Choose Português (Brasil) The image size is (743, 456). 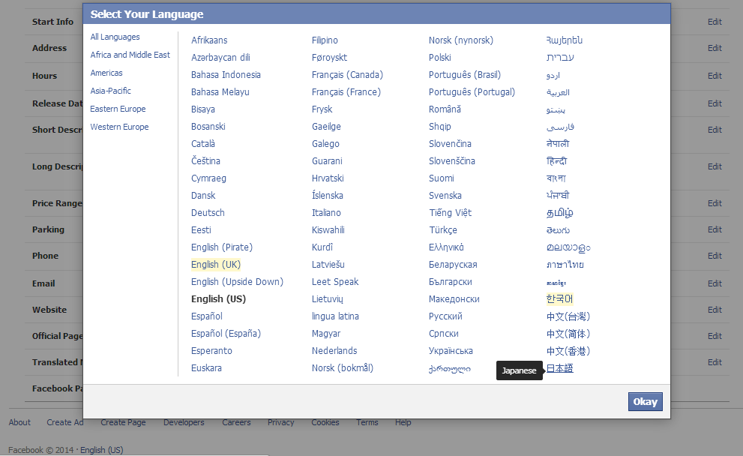[464, 75]
